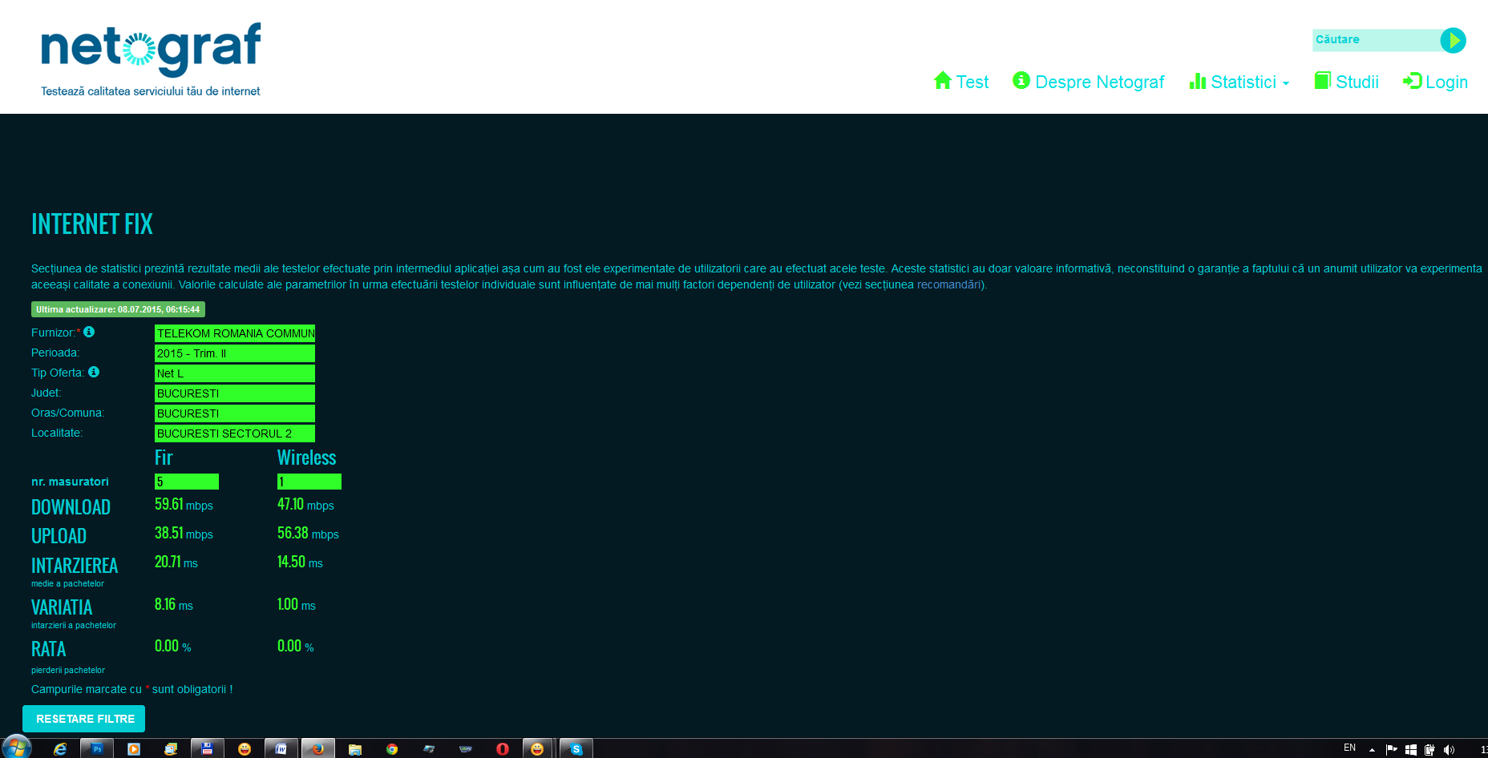Click the volume speaker tray icon
1488x758 pixels.
tap(1448, 749)
